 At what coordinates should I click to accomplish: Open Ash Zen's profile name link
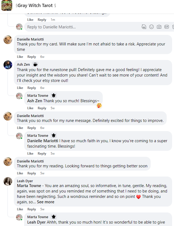pos(23,64)
